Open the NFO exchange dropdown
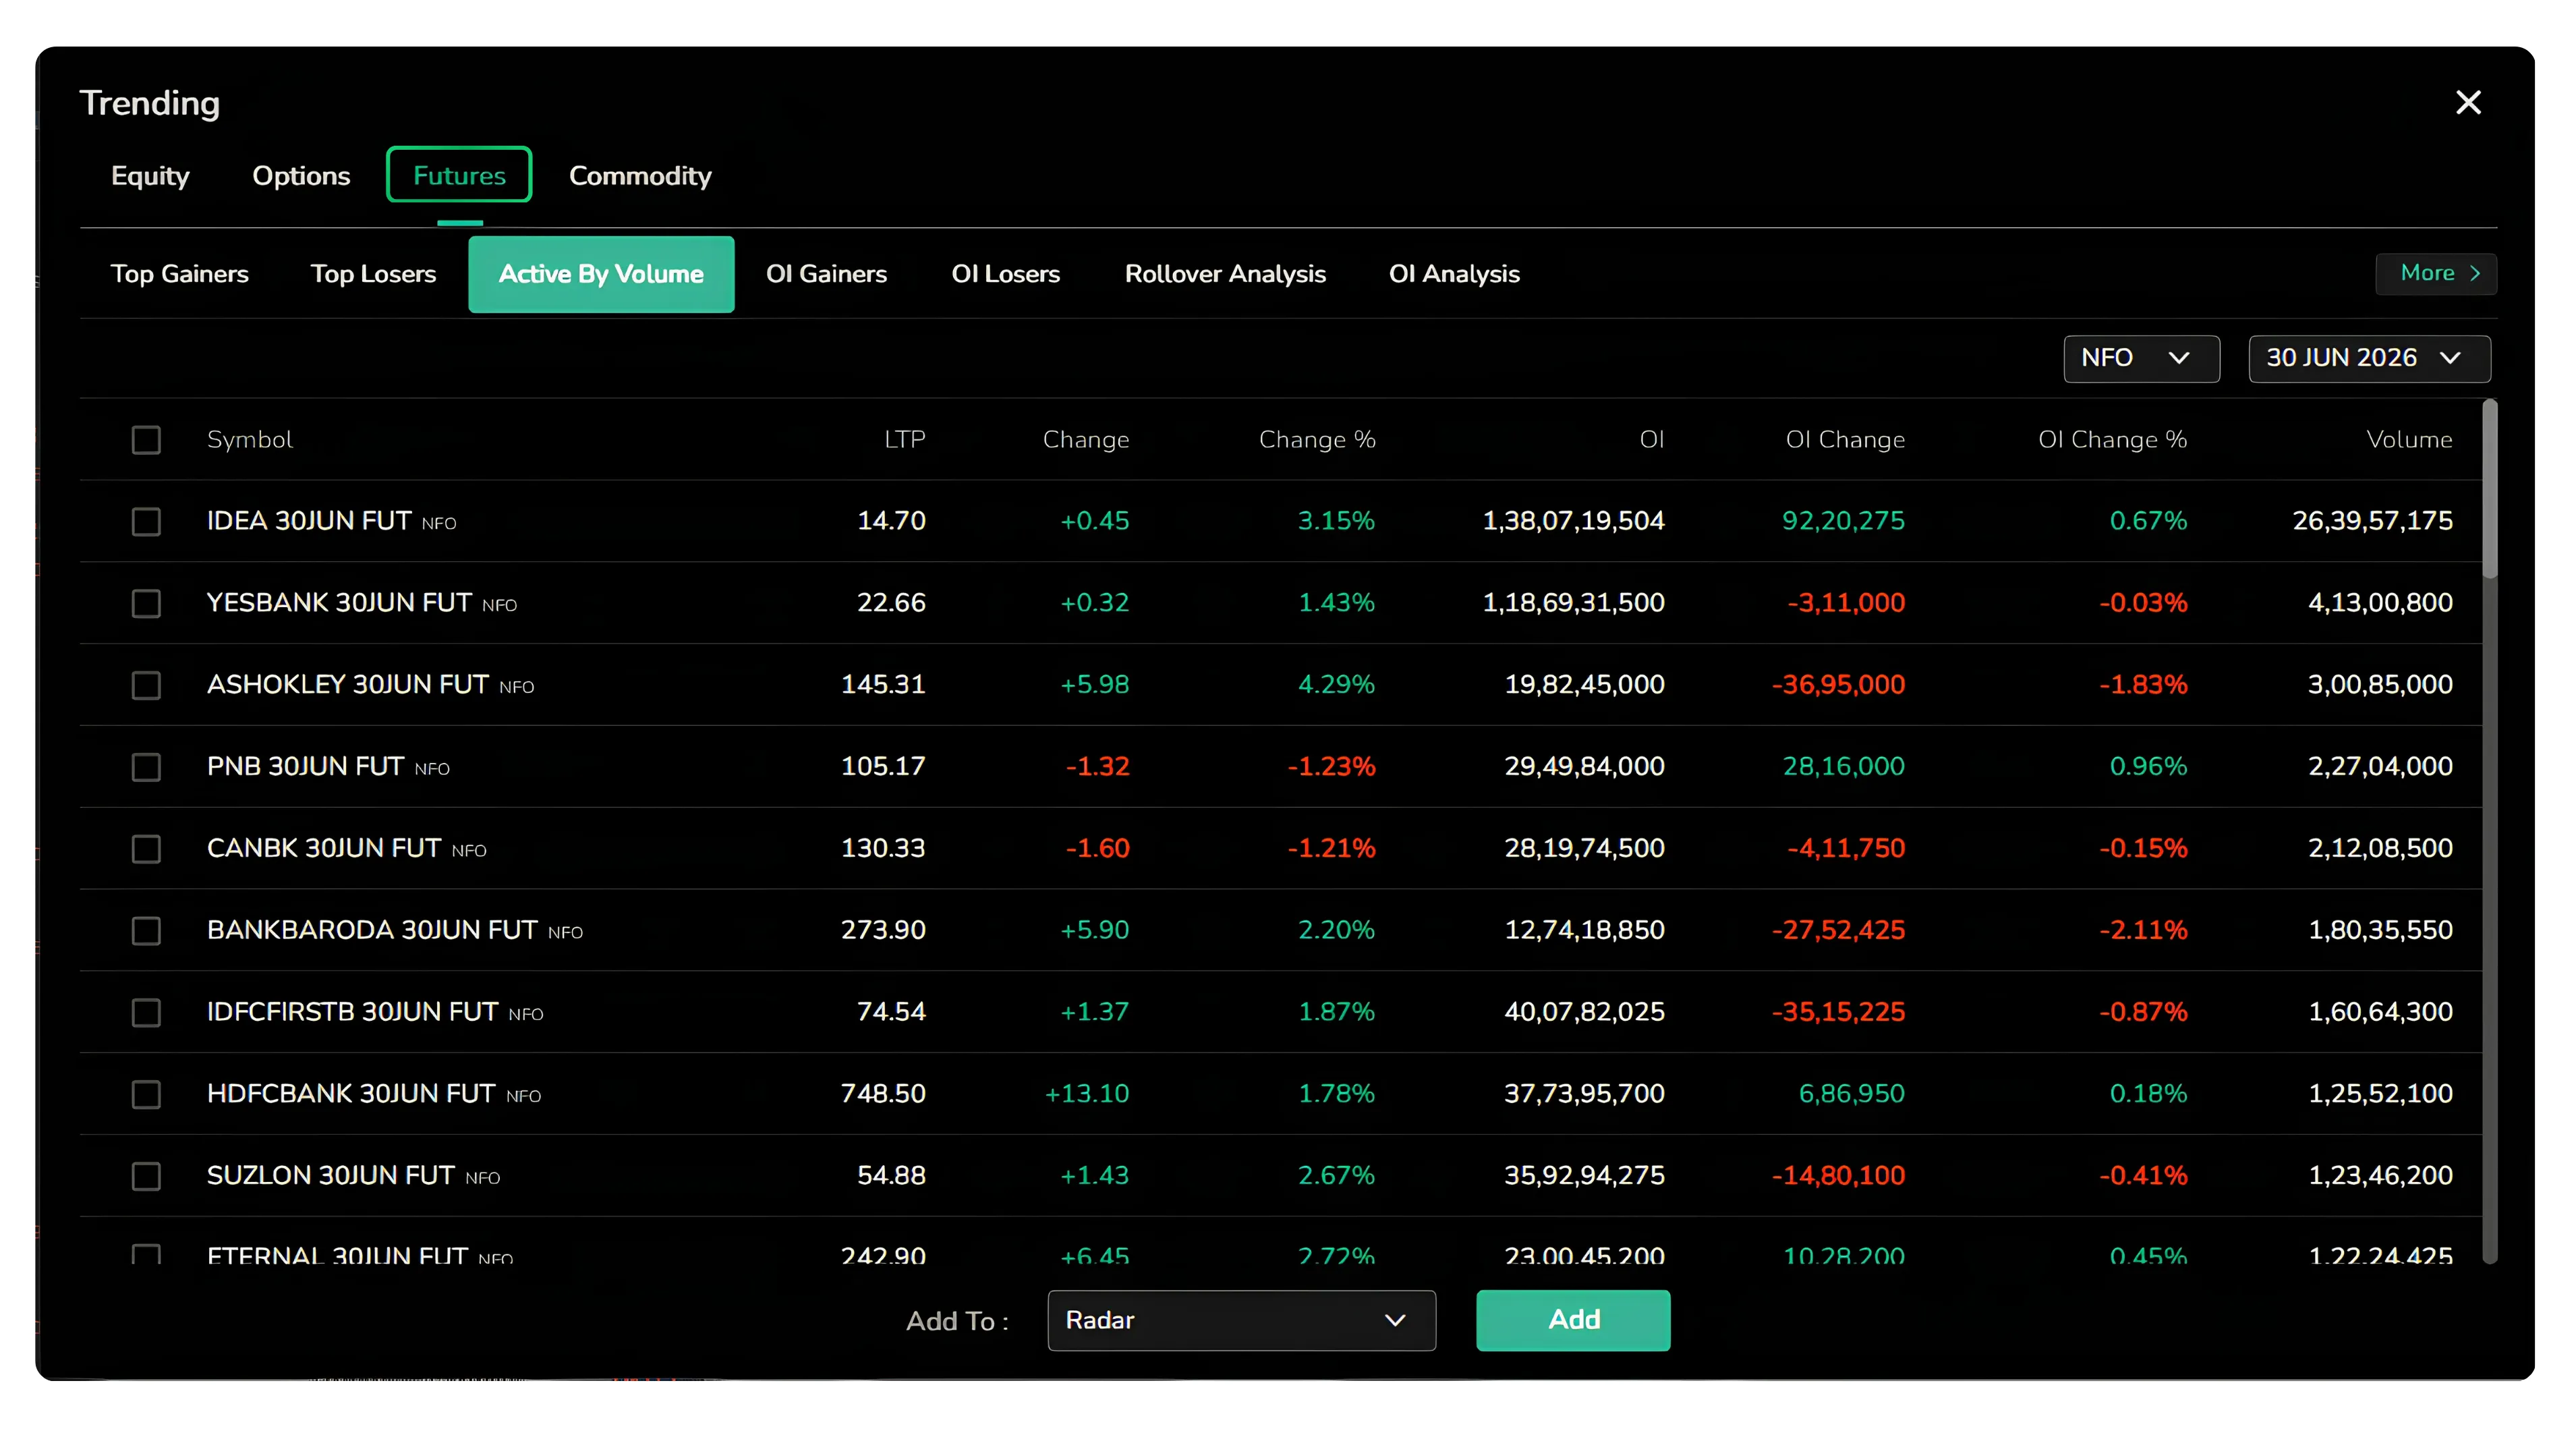2576x1435 pixels. click(x=2141, y=358)
